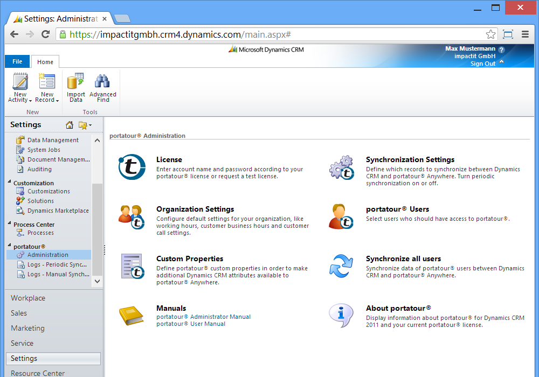The height and width of the screenshot is (377, 539).
Task: Open the Custom Properties heading
Action: click(x=190, y=259)
